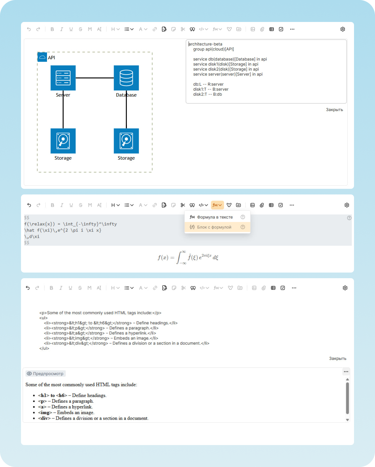Expand list dropdown in top editor toolbar
Image resolution: width=375 pixels, height=467 pixels.
point(129,29)
